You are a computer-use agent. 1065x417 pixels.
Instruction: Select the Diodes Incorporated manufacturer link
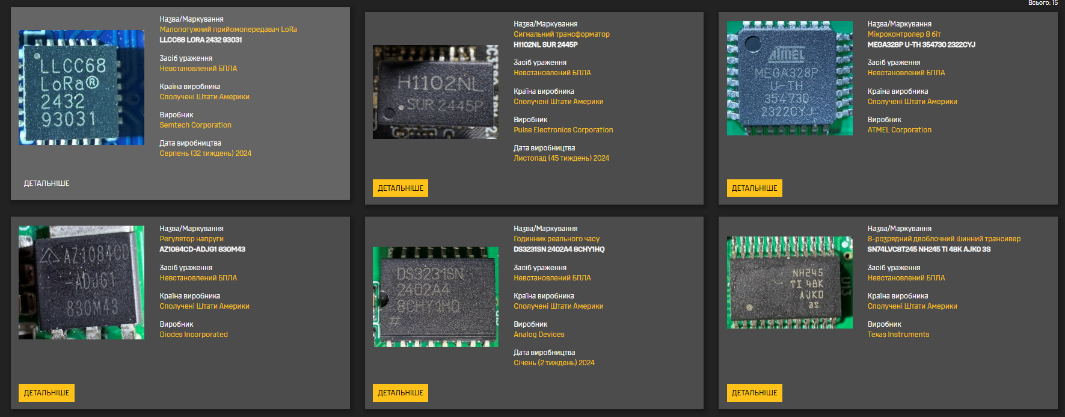pos(194,335)
